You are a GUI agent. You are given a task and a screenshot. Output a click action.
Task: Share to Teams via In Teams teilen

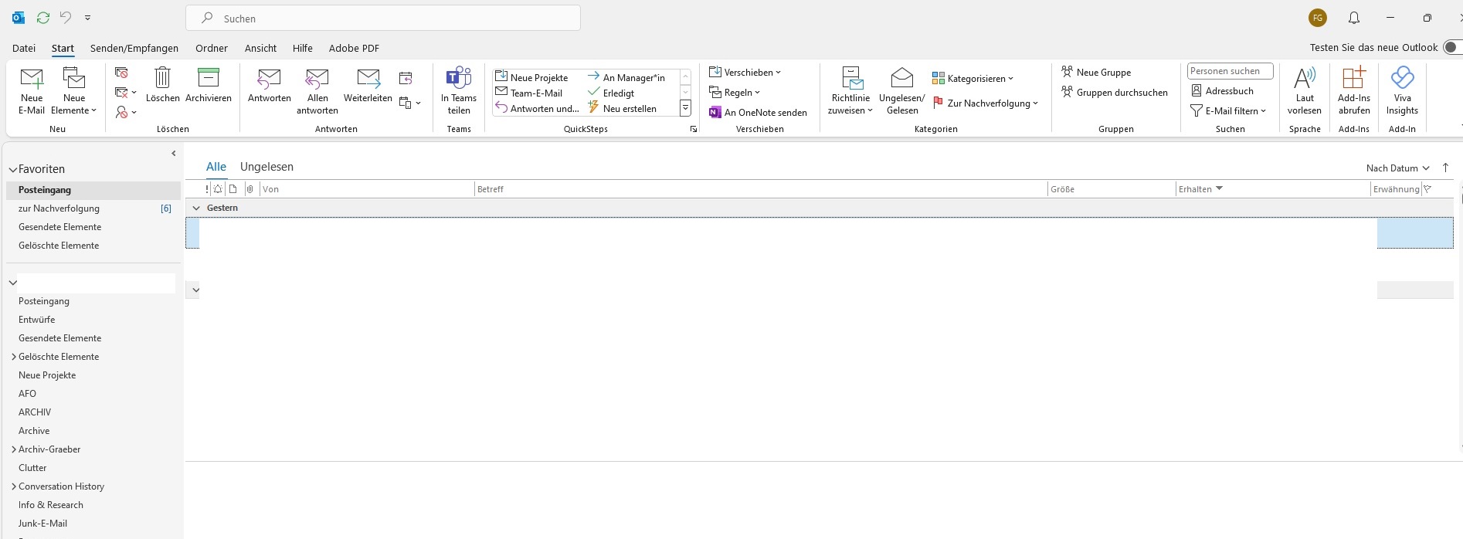tap(459, 90)
